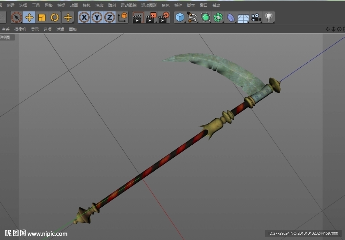345x240 pixels.
Task: Click the viewport zoom navigation icon
Action: point(334,29)
